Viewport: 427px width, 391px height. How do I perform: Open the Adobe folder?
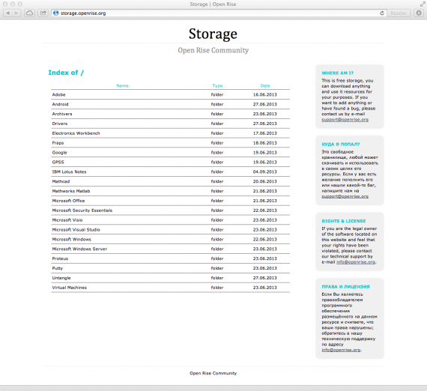(59, 95)
